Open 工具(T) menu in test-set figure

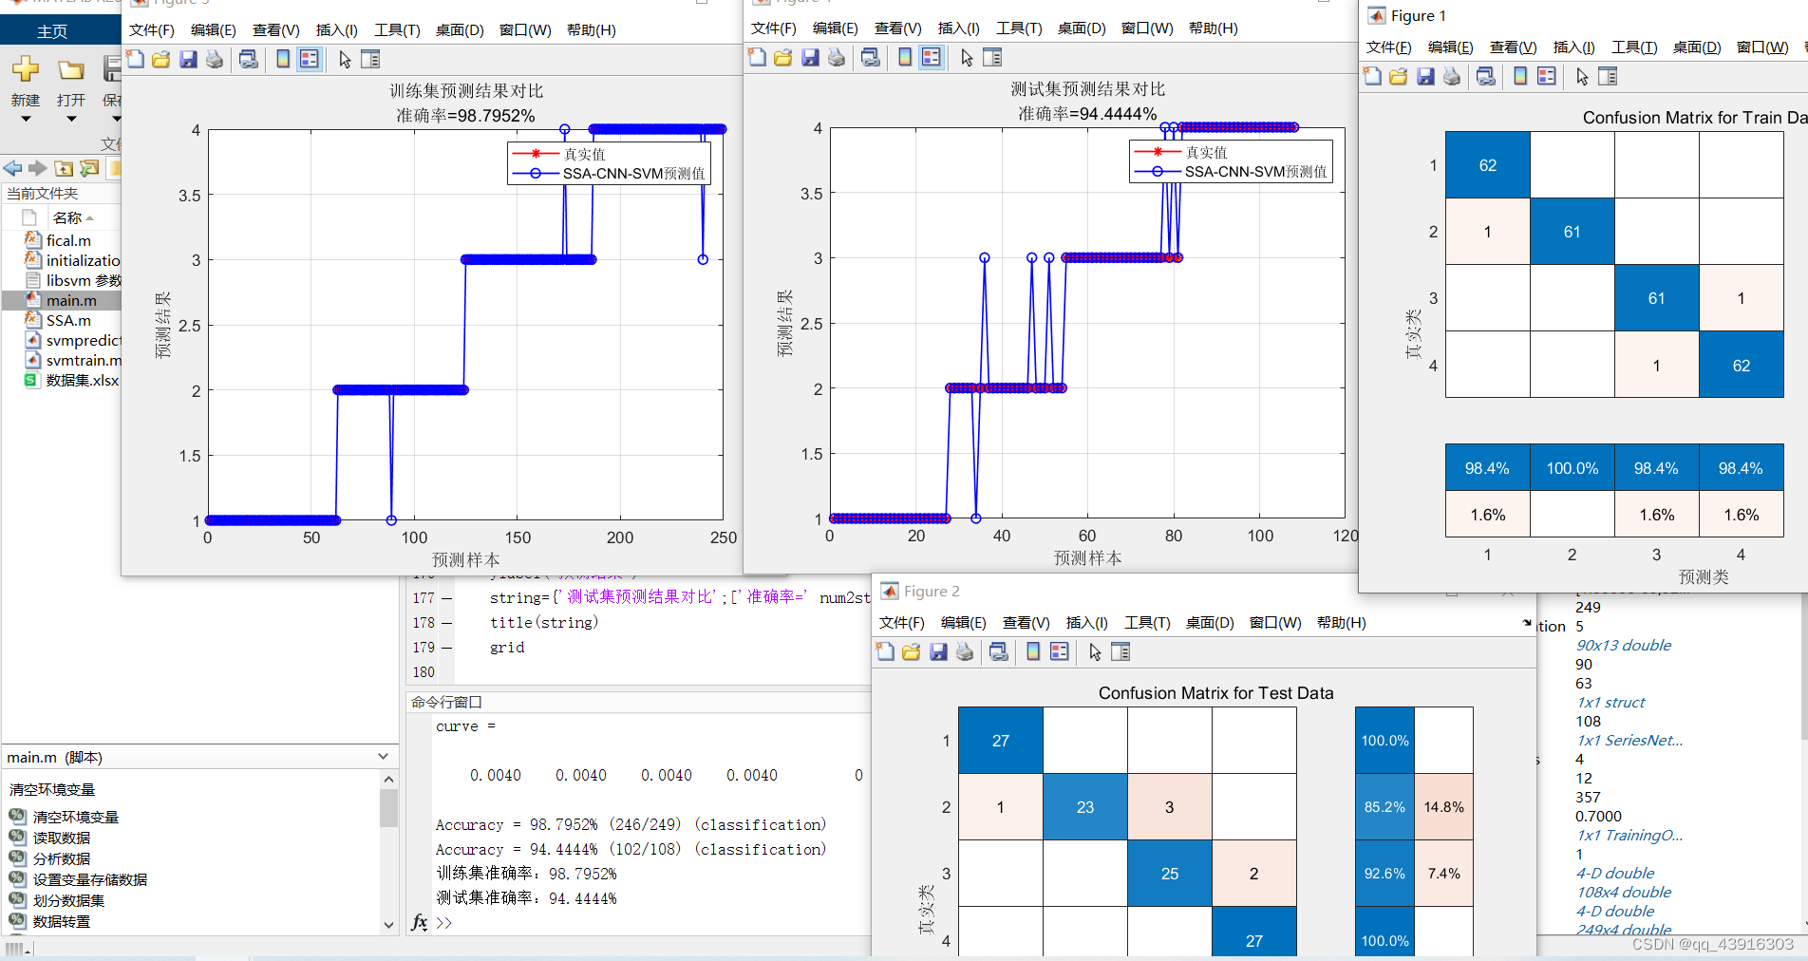(x=1019, y=28)
